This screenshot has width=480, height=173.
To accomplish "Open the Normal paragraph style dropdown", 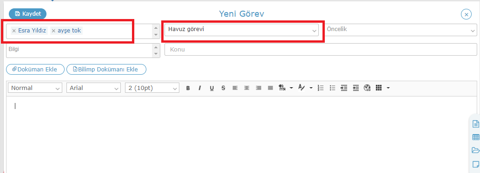I will click(35, 88).
